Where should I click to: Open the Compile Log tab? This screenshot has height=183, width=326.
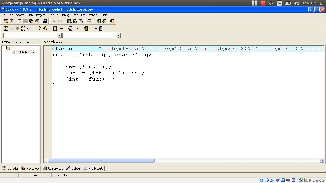point(53,168)
